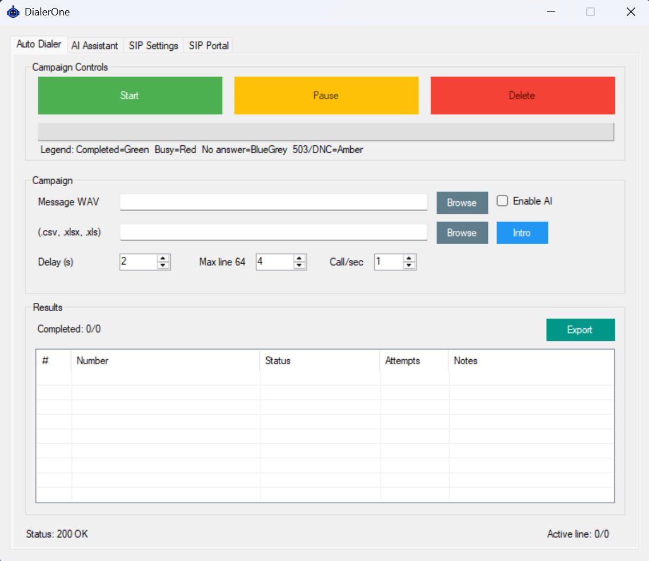This screenshot has height=561, width=649.
Task: Export the campaign results
Action: coord(580,330)
